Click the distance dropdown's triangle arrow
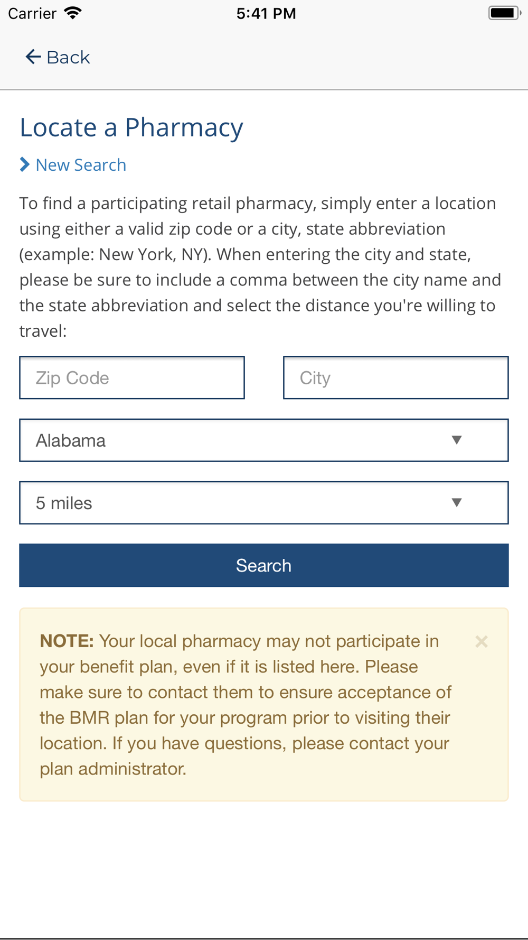Image resolution: width=528 pixels, height=940 pixels. (x=457, y=502)
